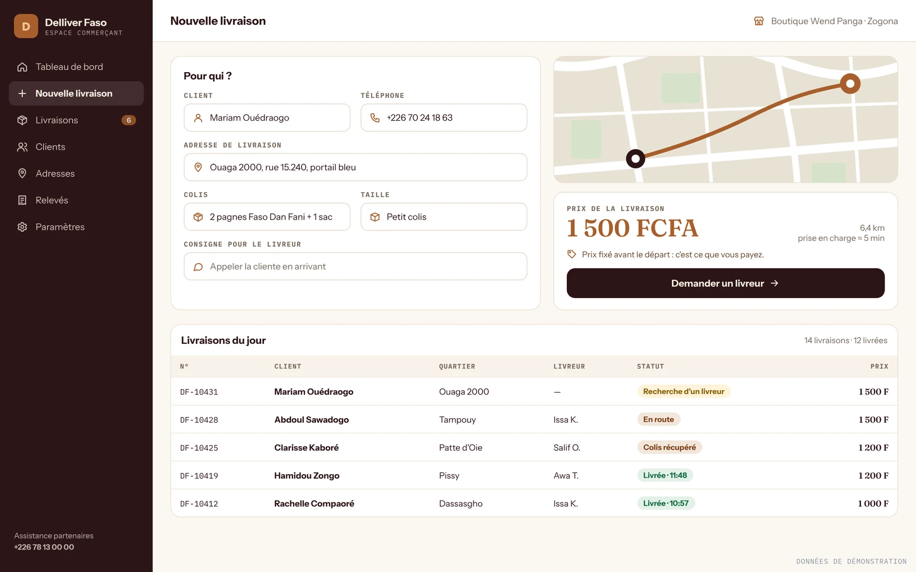916x572 pixels.
Task: Open the Petit colis size selector
Action: 444,217
